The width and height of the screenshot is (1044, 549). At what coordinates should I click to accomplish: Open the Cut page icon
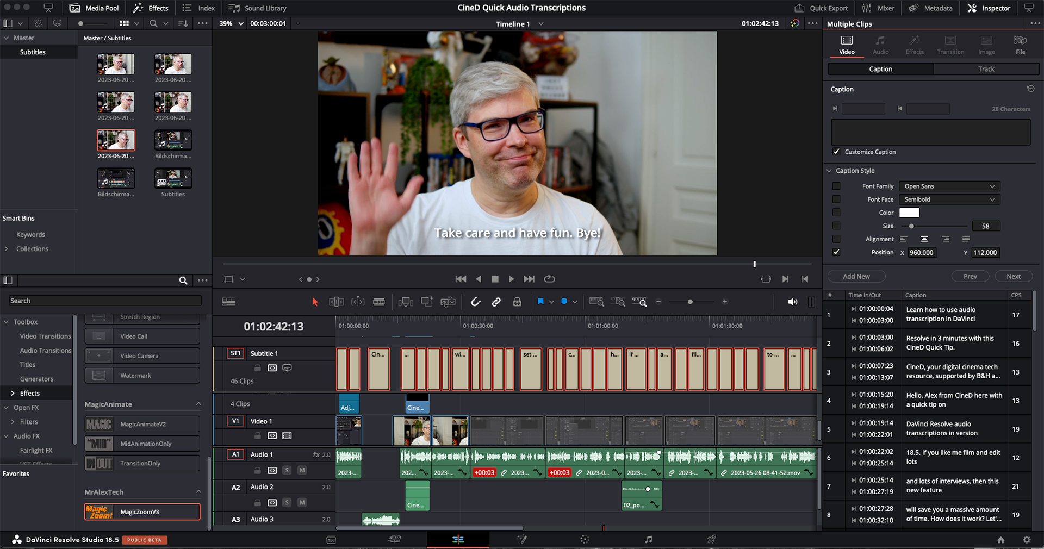point(395,539)
